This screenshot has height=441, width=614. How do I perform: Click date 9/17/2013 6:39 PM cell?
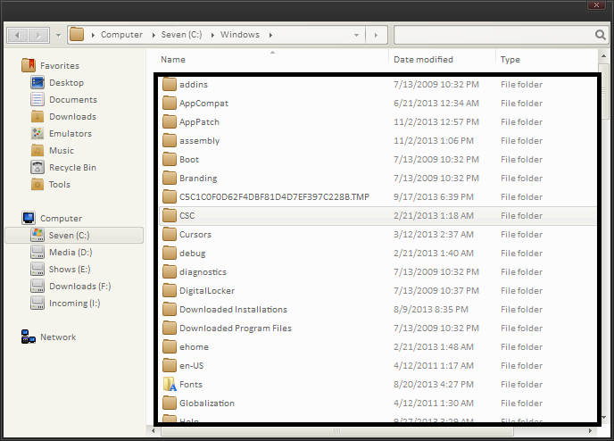click(434, 197)
